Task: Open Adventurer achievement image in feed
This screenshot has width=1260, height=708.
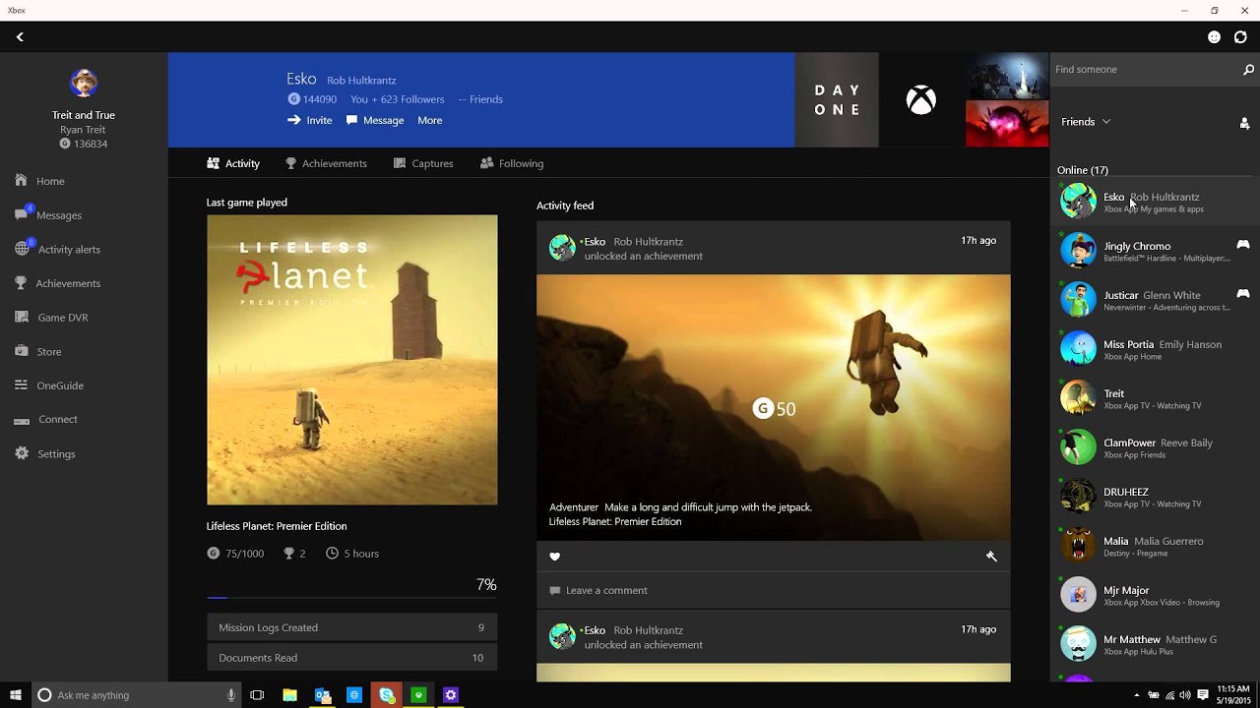Action: [x=773, y=407]
